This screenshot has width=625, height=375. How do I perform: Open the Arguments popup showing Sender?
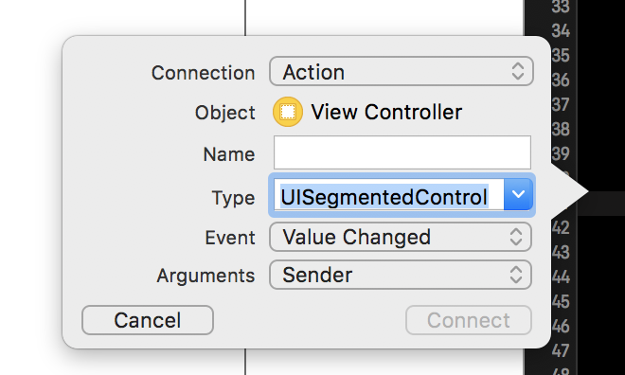[x=401, y=275]
